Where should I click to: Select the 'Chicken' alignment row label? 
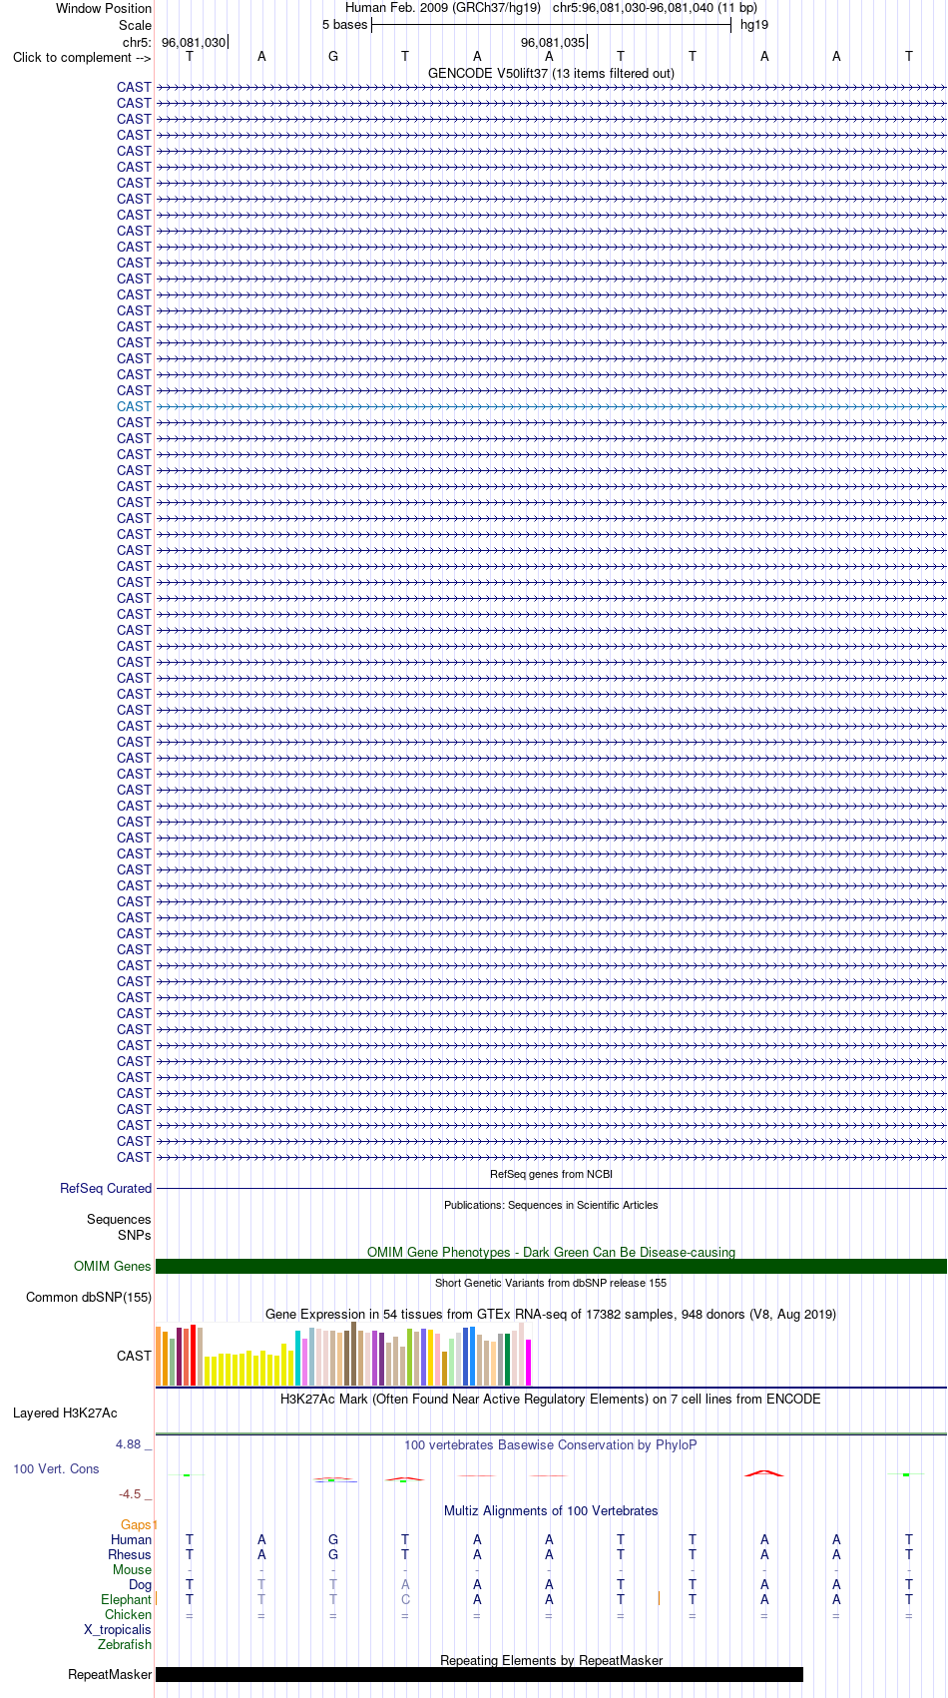tap(128, 1614)
